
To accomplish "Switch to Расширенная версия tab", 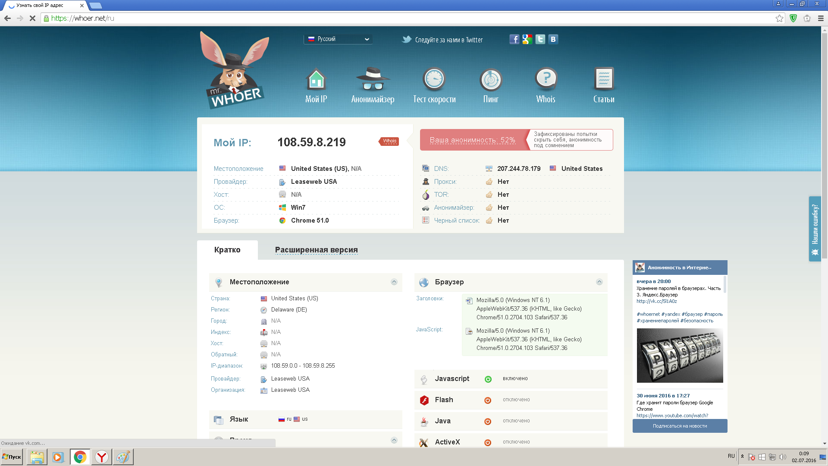I will (x=316, y=250).
